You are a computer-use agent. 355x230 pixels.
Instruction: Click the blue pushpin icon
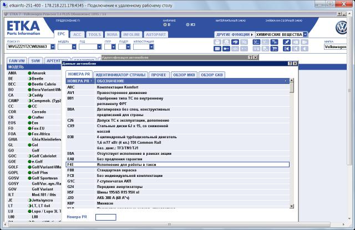(287, 42)
